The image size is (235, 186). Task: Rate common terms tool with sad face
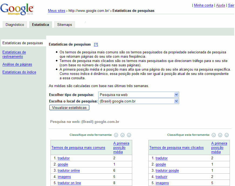pyautogui.click(x=116, y=135)
